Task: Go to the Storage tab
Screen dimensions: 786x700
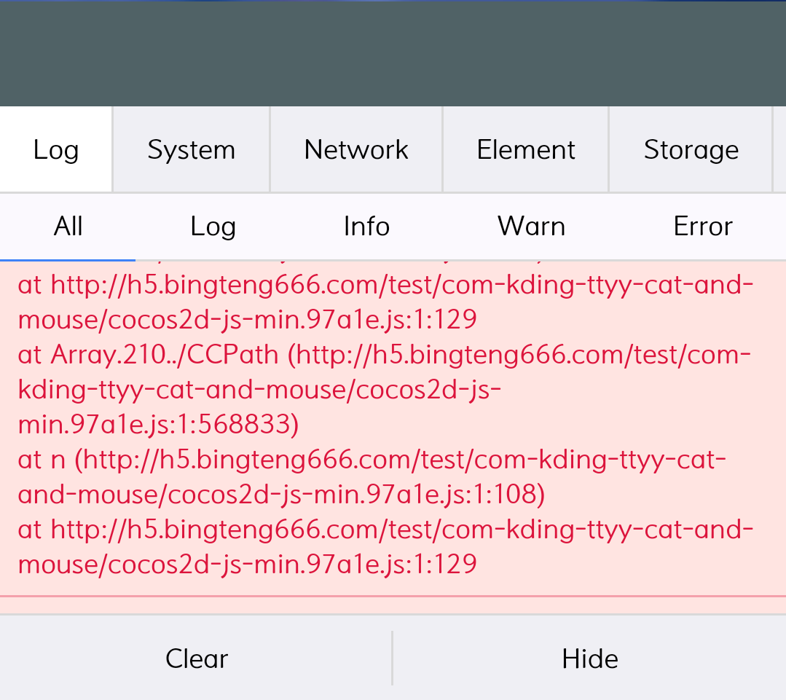Action: pos(691,150)
